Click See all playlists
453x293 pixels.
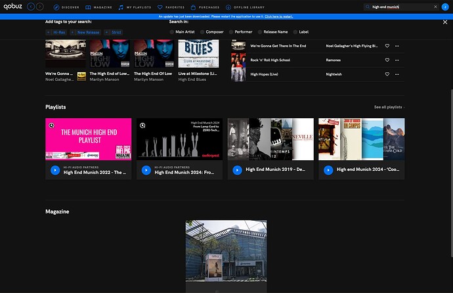point(389,107)
